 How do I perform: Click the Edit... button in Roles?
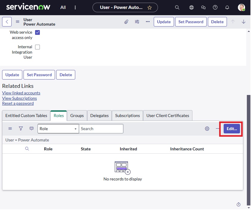coord(232,129)
